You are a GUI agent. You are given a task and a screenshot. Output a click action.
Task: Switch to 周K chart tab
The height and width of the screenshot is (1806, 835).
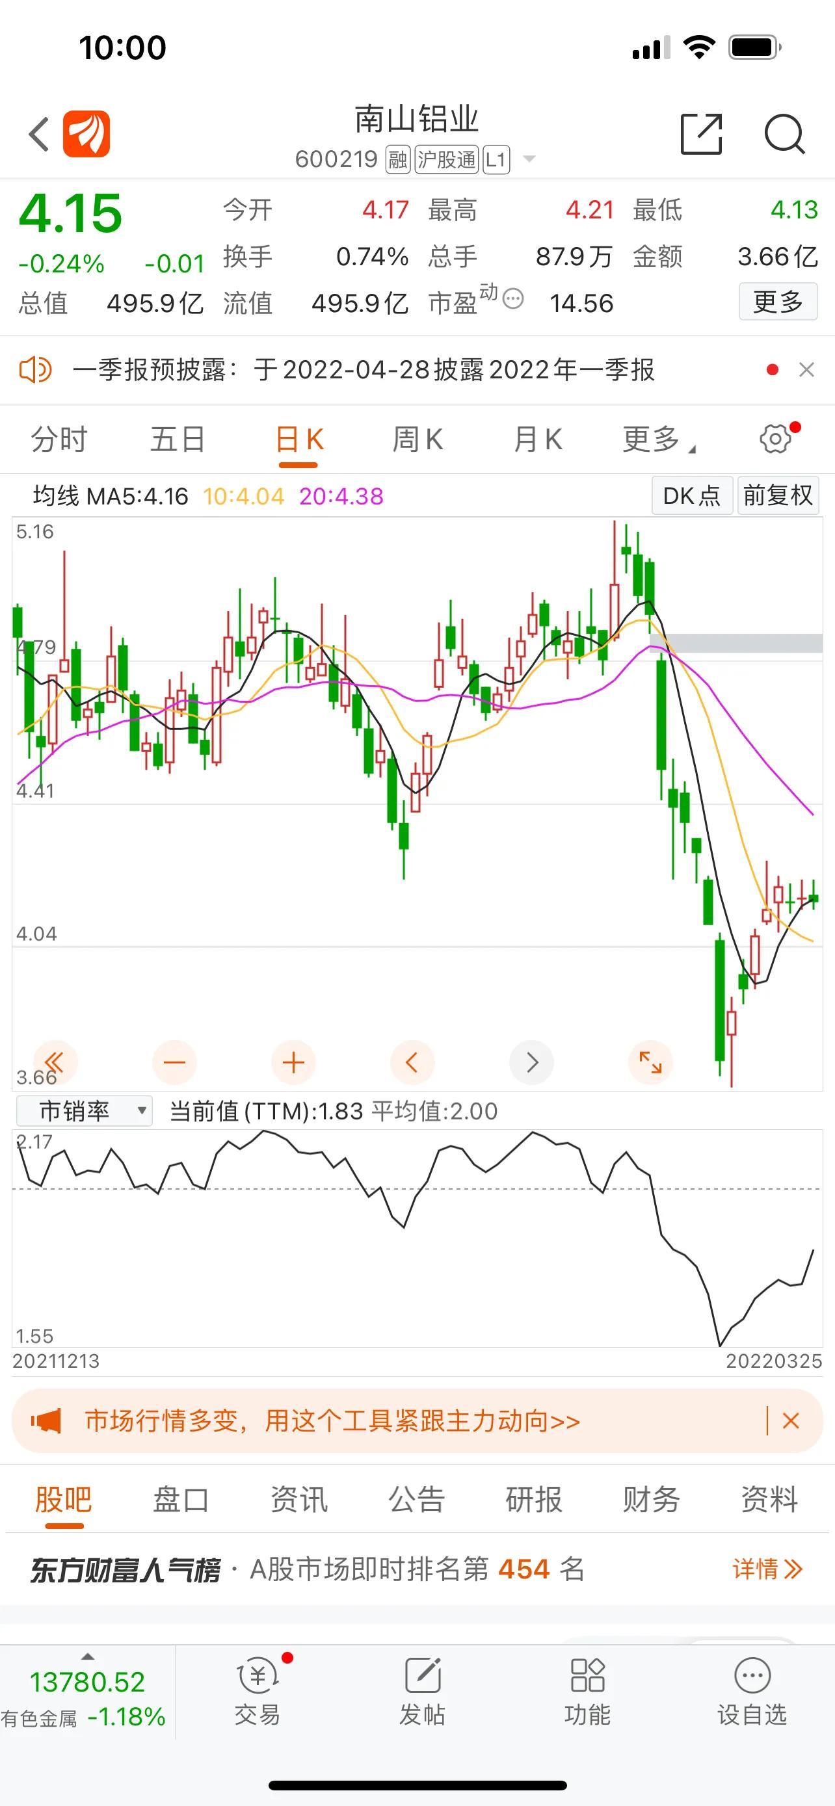(x=417, y=440)
